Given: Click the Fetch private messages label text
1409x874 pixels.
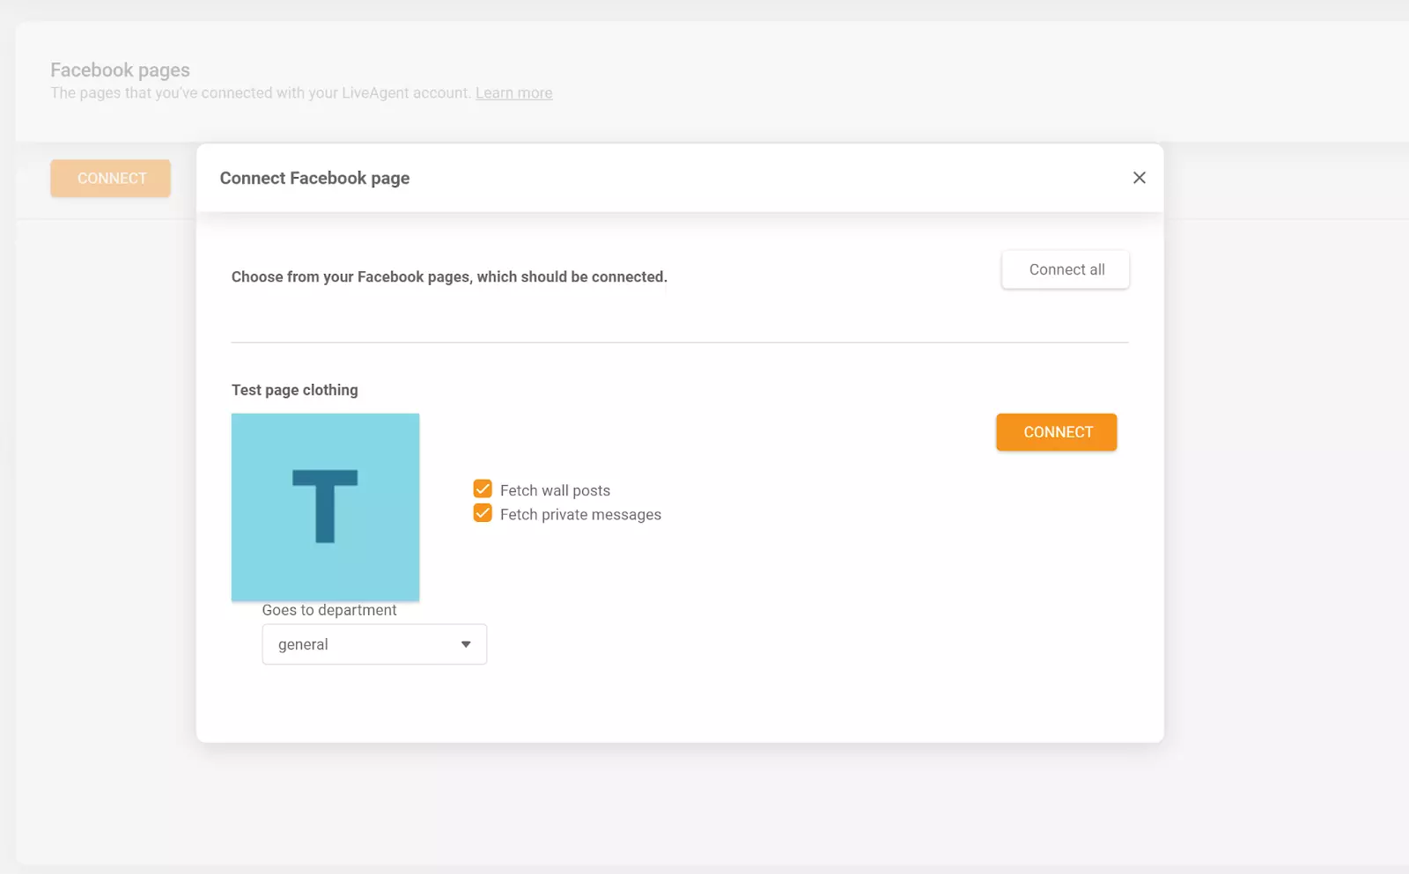Looking at the screenshot, I should (x=580, y=514).
